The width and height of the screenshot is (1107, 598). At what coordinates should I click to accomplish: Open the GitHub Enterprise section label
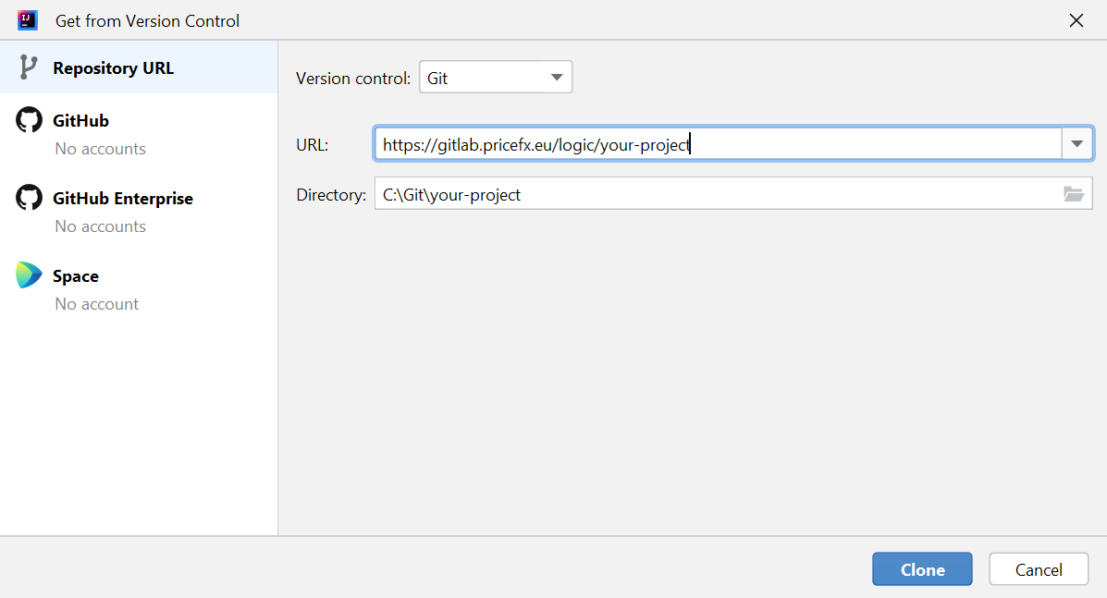click(122, 199)
